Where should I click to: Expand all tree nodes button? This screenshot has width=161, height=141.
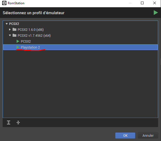(x=9, y=123)
